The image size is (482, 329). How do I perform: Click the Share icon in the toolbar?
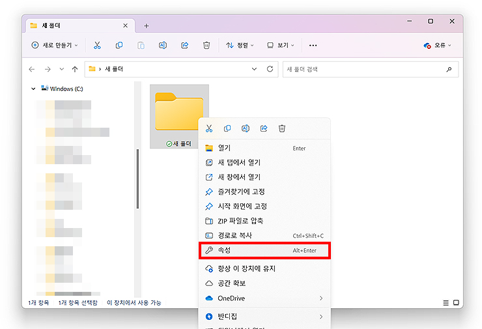[184, 46]
